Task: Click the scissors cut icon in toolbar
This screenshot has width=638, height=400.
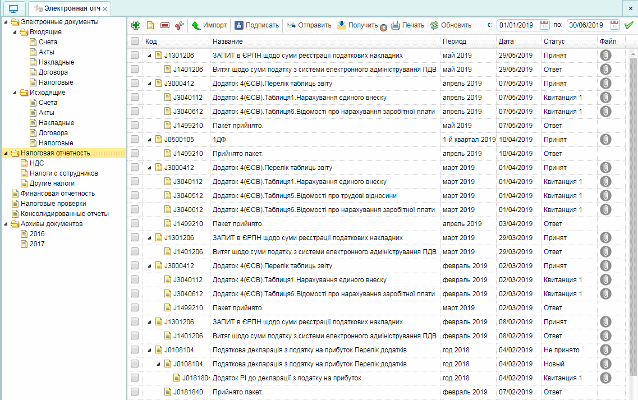Action: (179, 25)
